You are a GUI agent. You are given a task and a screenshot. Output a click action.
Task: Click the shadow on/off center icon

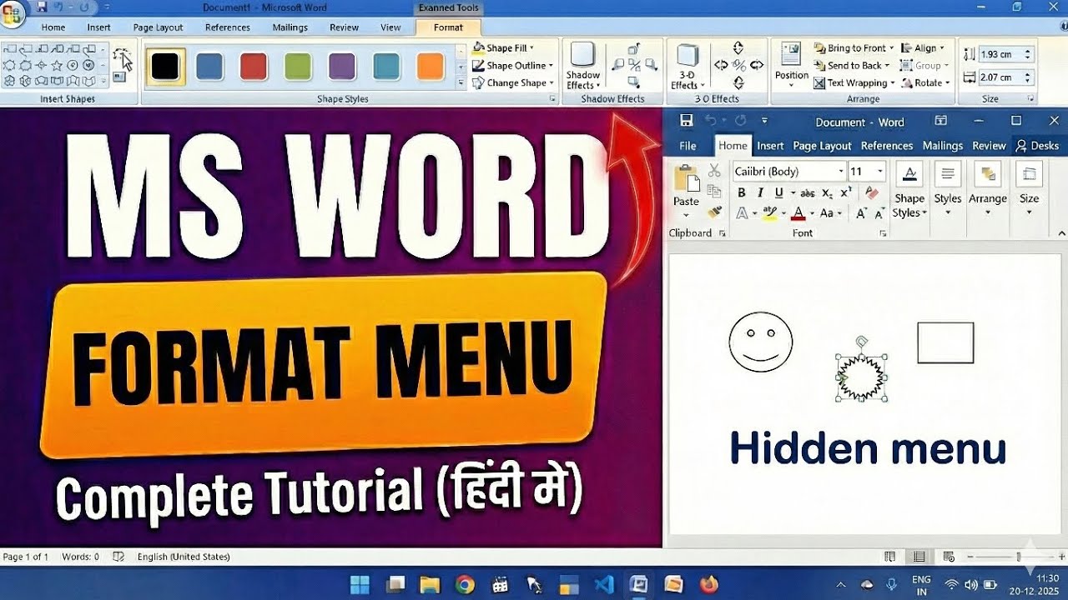tap(634, 65)
